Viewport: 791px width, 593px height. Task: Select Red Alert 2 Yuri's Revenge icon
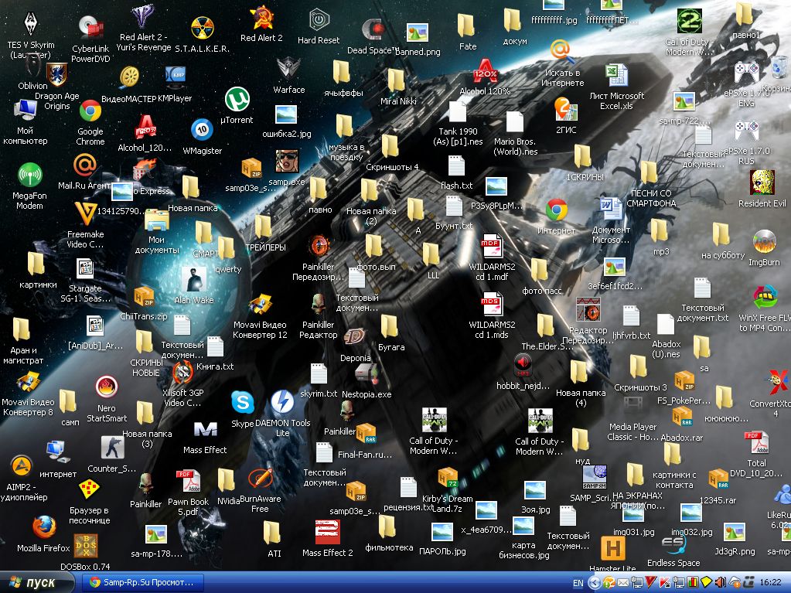point(143,17)
